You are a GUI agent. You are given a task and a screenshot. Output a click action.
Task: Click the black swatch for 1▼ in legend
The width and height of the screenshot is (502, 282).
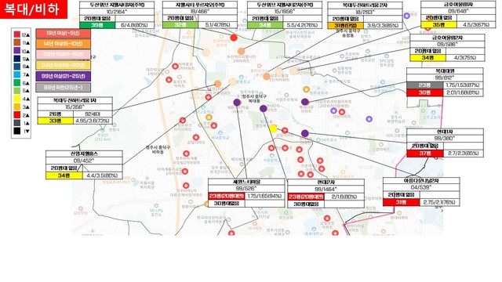(x=17, y=131)
